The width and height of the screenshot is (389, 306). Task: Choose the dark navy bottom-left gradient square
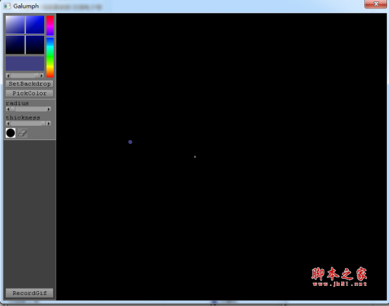(15, 45)
